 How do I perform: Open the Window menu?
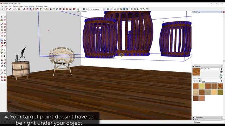coord(32,6)
